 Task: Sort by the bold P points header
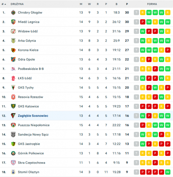[127, 4]
